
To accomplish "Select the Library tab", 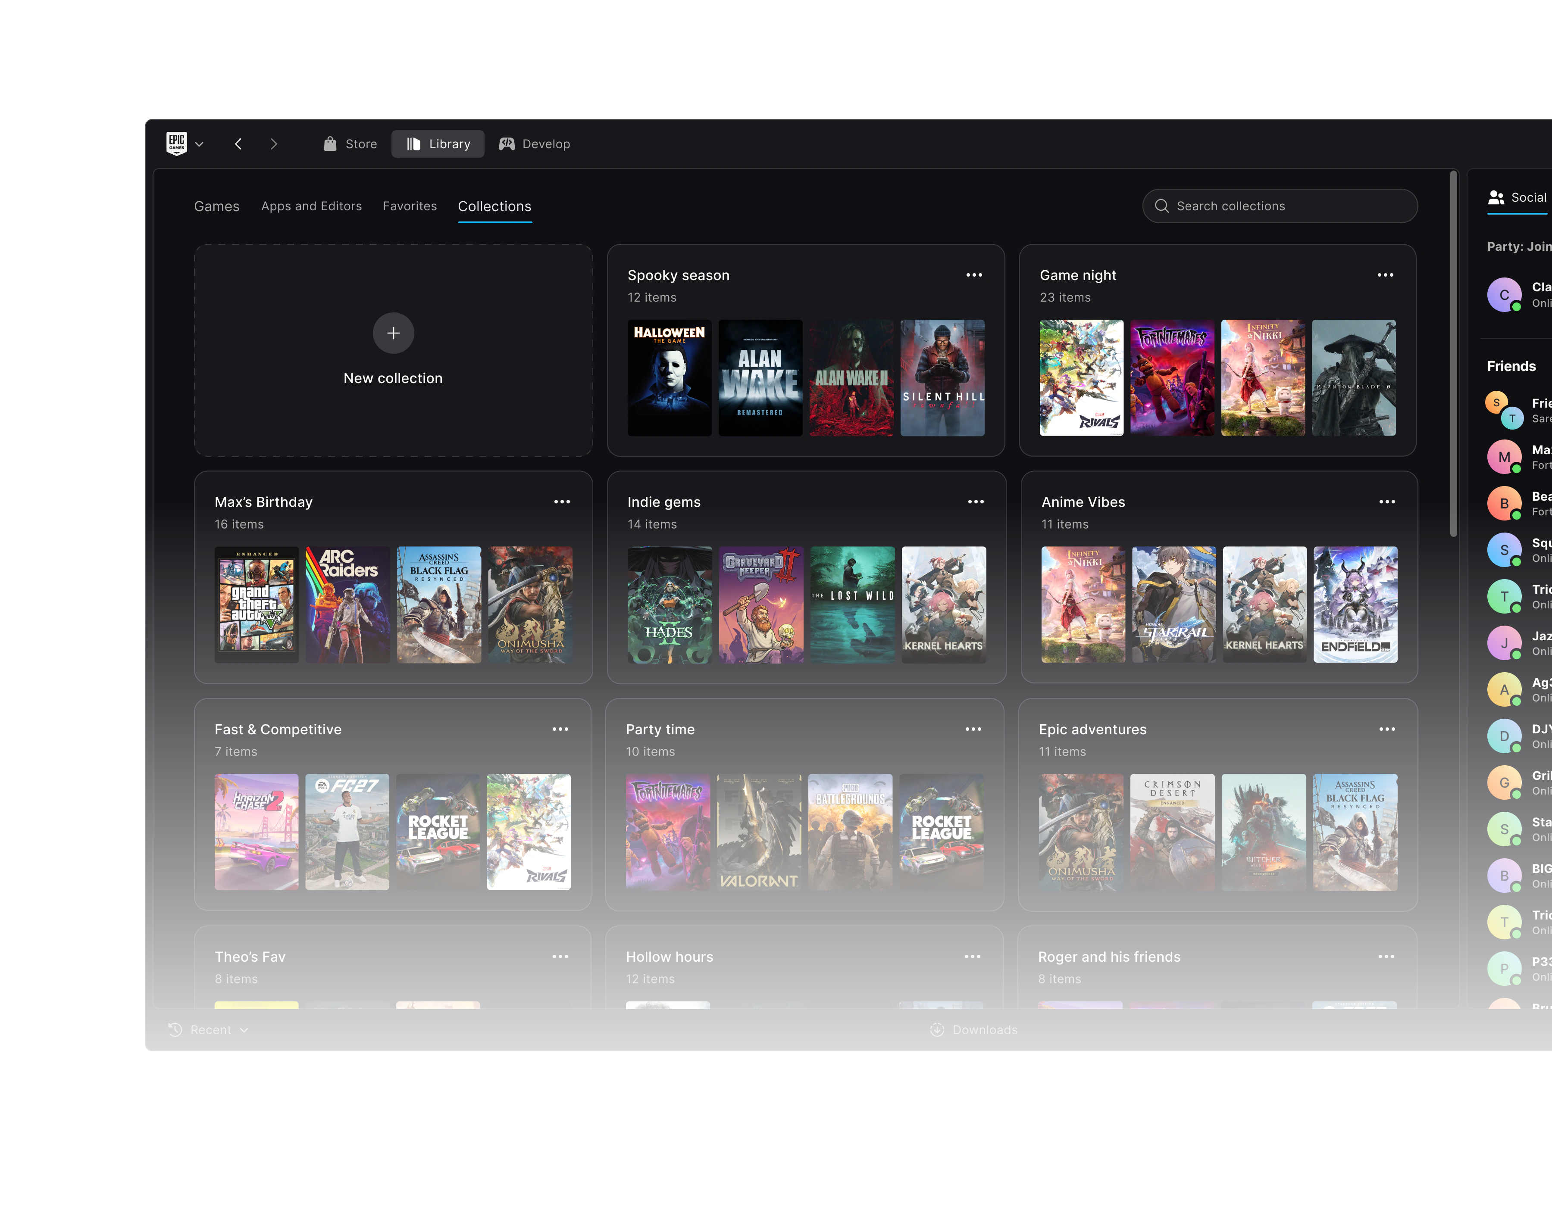I will pyautogui.click(x=438, y=144).
